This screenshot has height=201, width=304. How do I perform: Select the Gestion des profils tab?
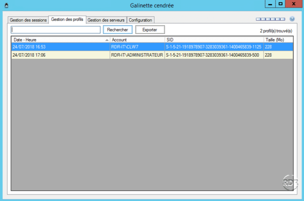click(67, 19)
